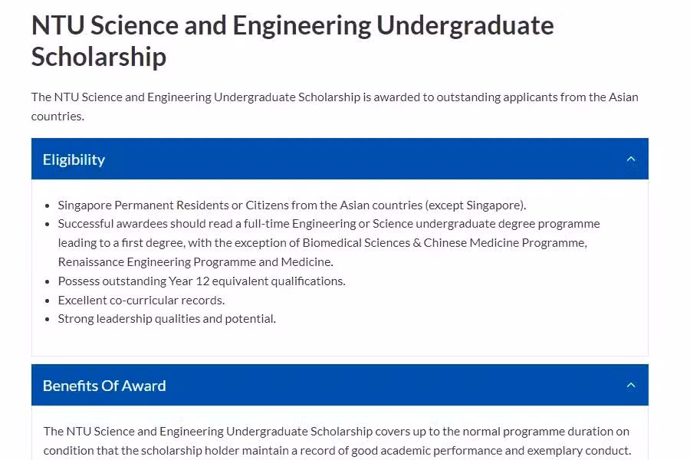This screenshot has width=690, height=460.
Task: Click the 'condition that the scholarship holder' line
Action: pyautogui.click(x=337, y=451)
